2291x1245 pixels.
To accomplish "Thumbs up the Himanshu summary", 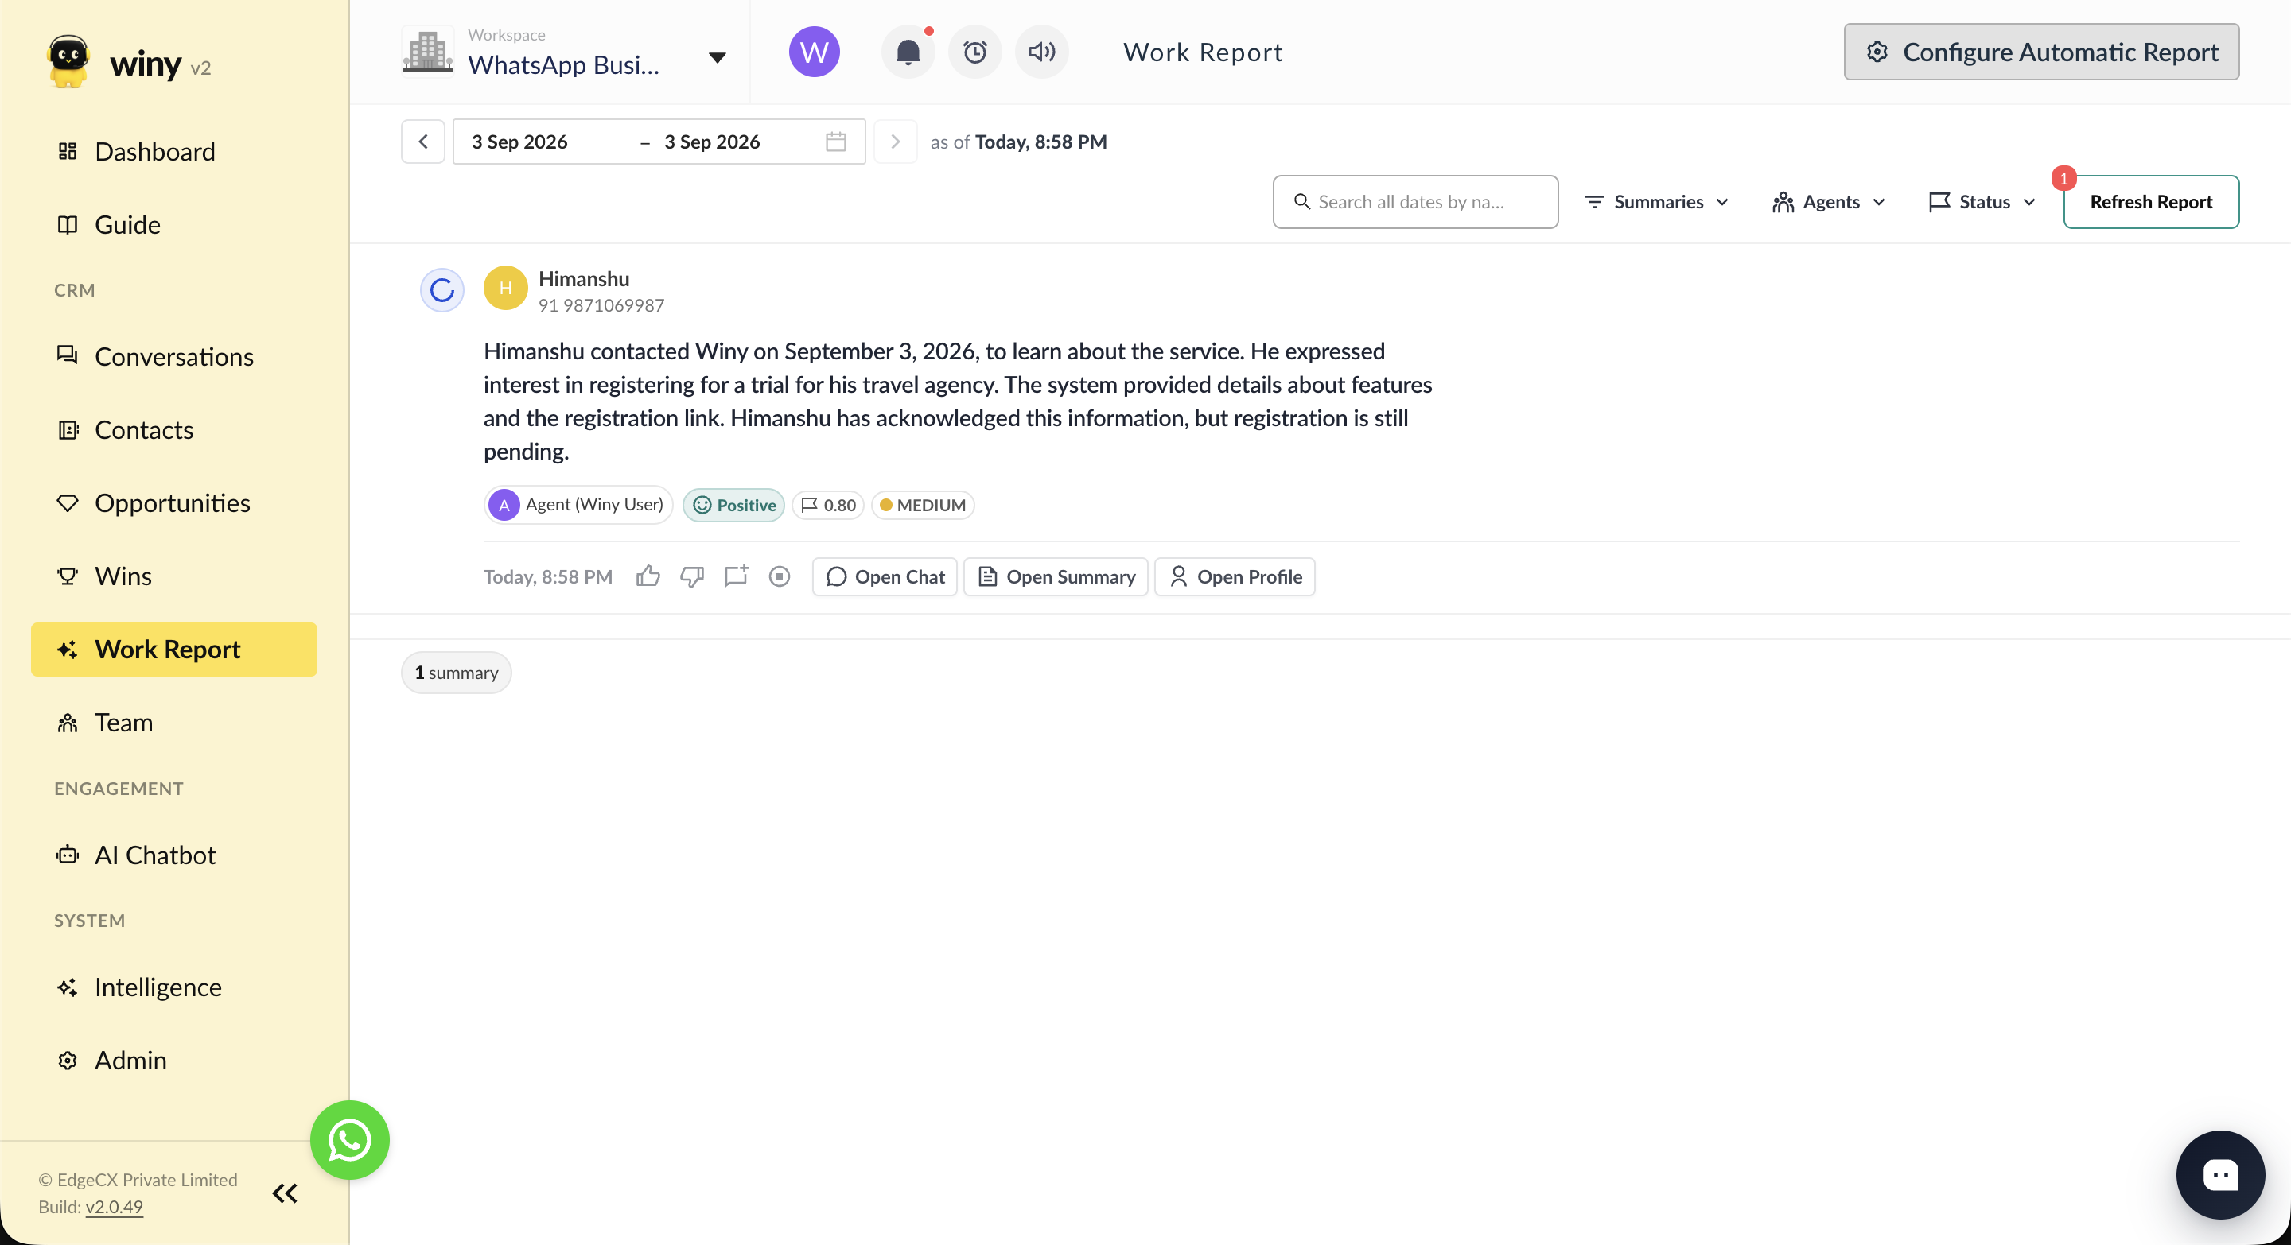I will click(x=648, y=576).
